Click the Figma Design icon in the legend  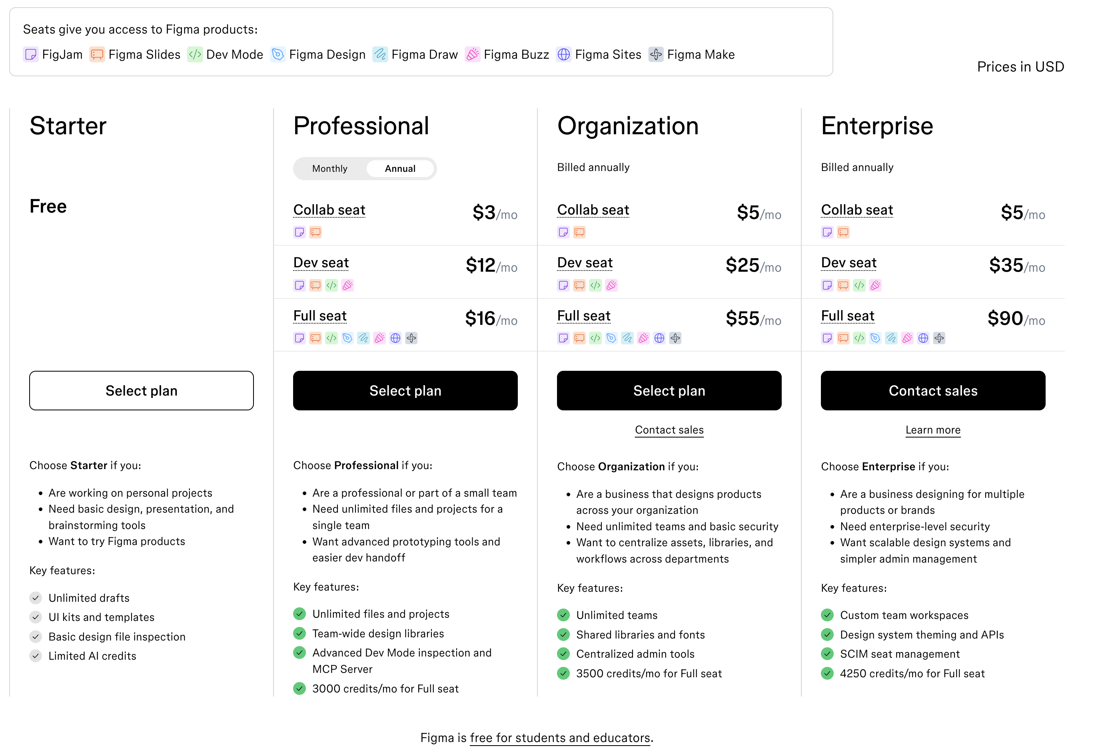[x=277, y=55]
